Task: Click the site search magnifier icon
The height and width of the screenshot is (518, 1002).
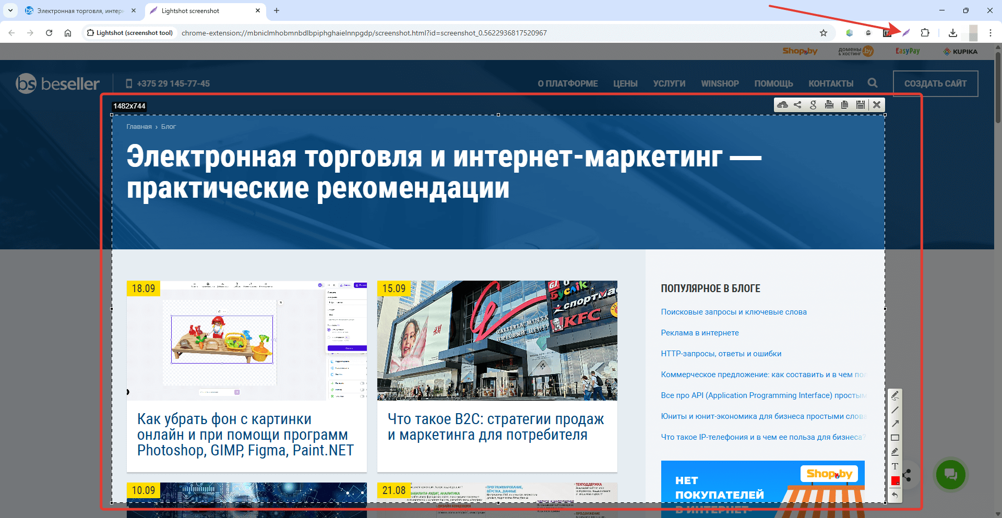Action: pyautogui.click(x=873, y=83)
